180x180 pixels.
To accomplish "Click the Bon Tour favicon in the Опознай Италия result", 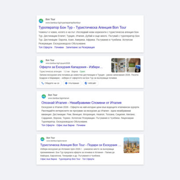I will (x=43, y=96).
